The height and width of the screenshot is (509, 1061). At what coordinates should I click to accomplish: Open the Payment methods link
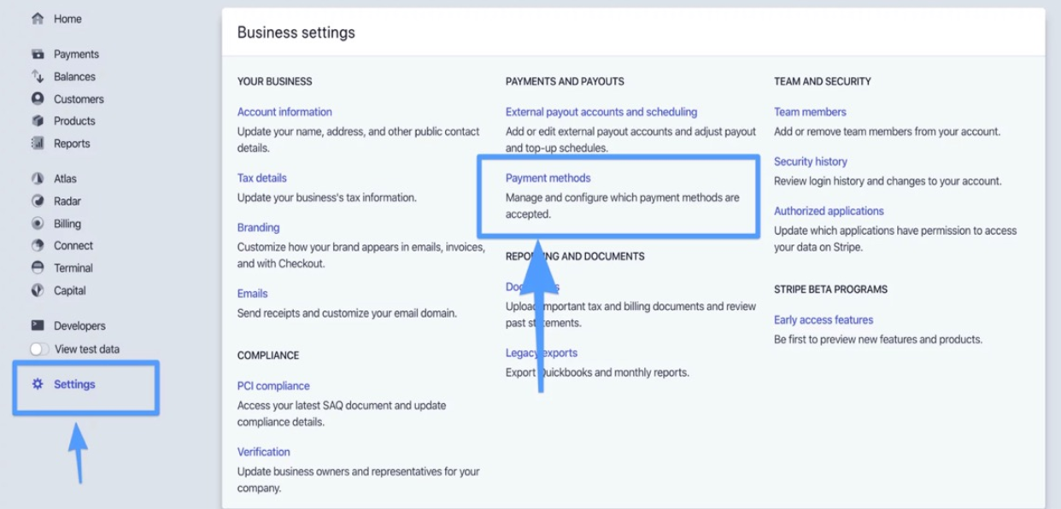(548, 178)
